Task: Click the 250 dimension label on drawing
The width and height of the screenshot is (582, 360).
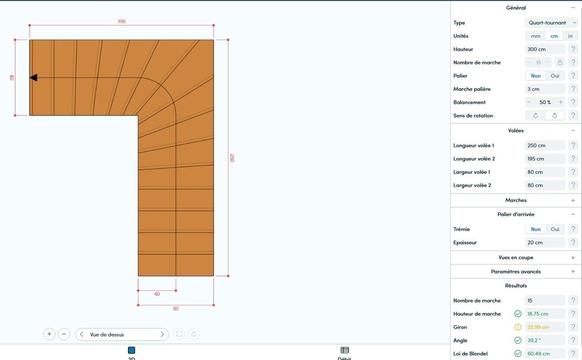Action: tap(232, 158)
